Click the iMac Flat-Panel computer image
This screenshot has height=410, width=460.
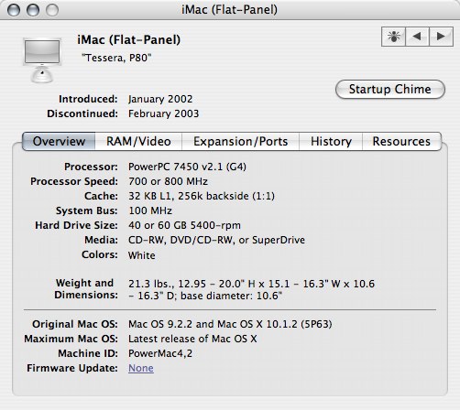42,60
